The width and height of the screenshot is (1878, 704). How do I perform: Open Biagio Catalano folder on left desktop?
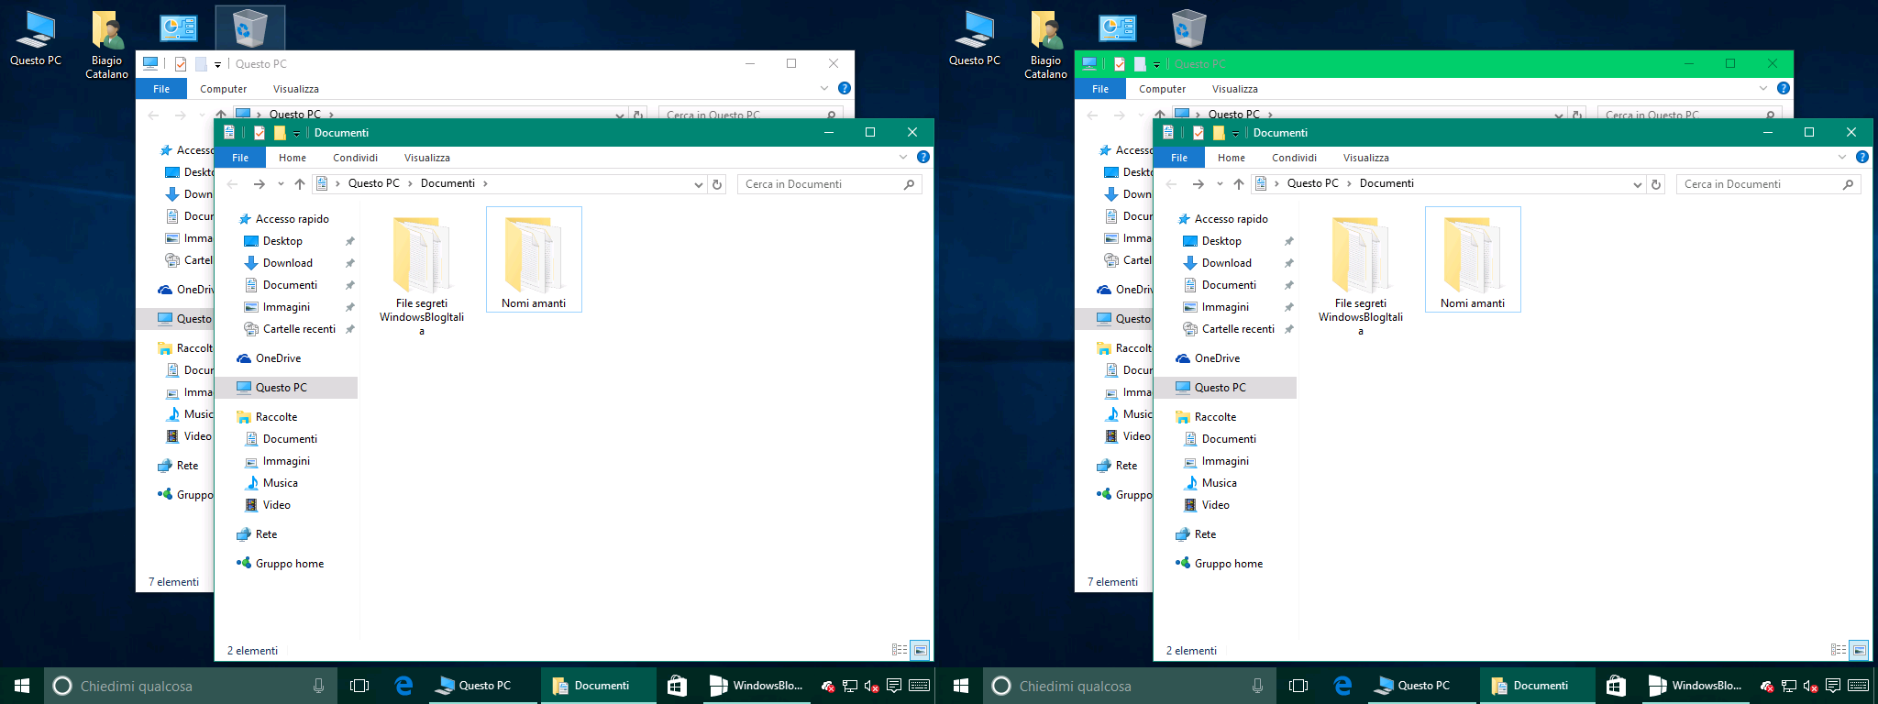107,43
